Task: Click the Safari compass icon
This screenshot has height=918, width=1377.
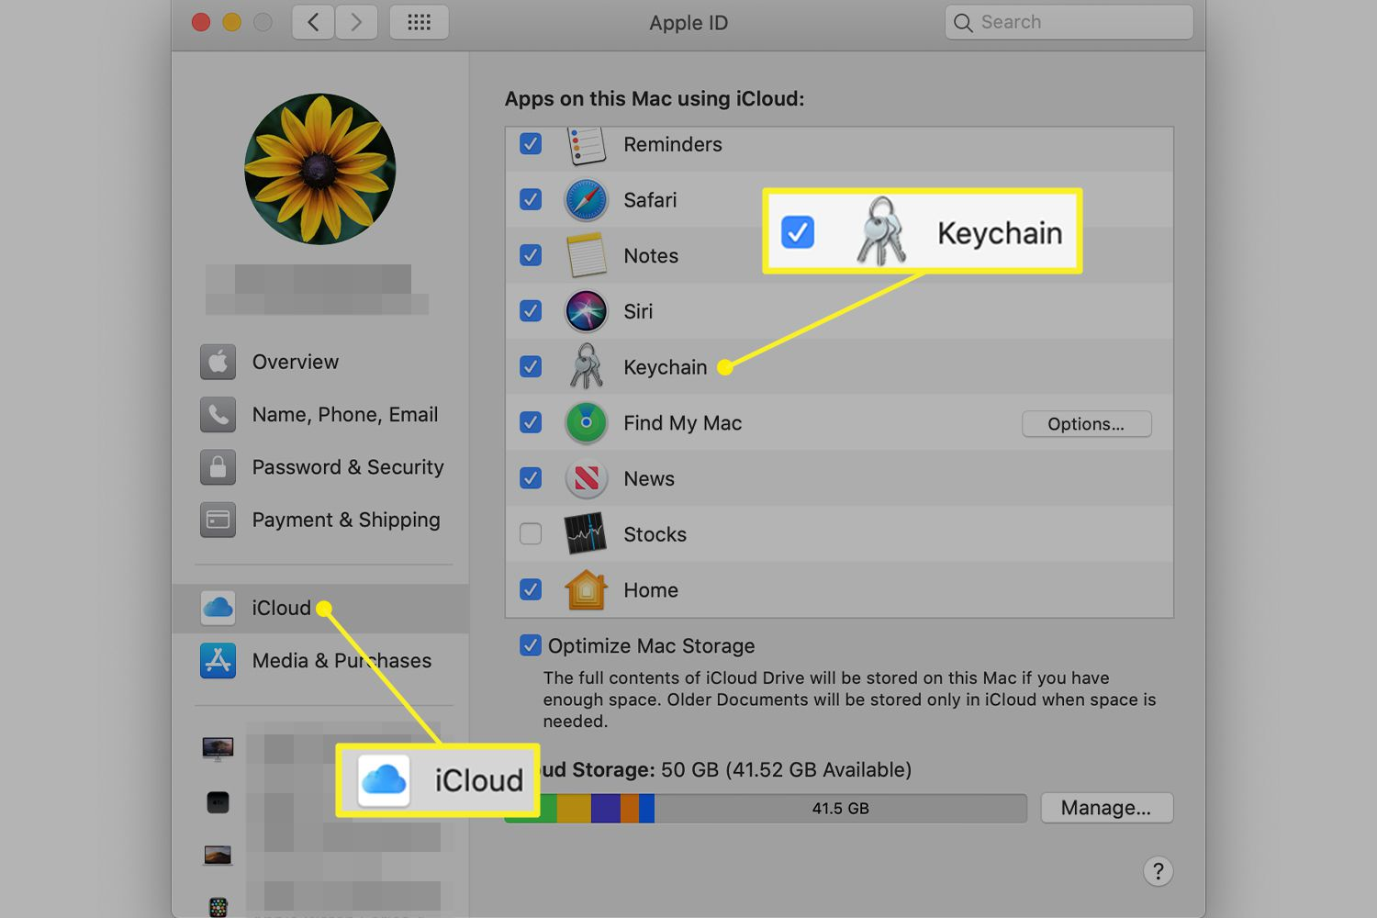Action: pyautogui.click(x=586, y=200)
